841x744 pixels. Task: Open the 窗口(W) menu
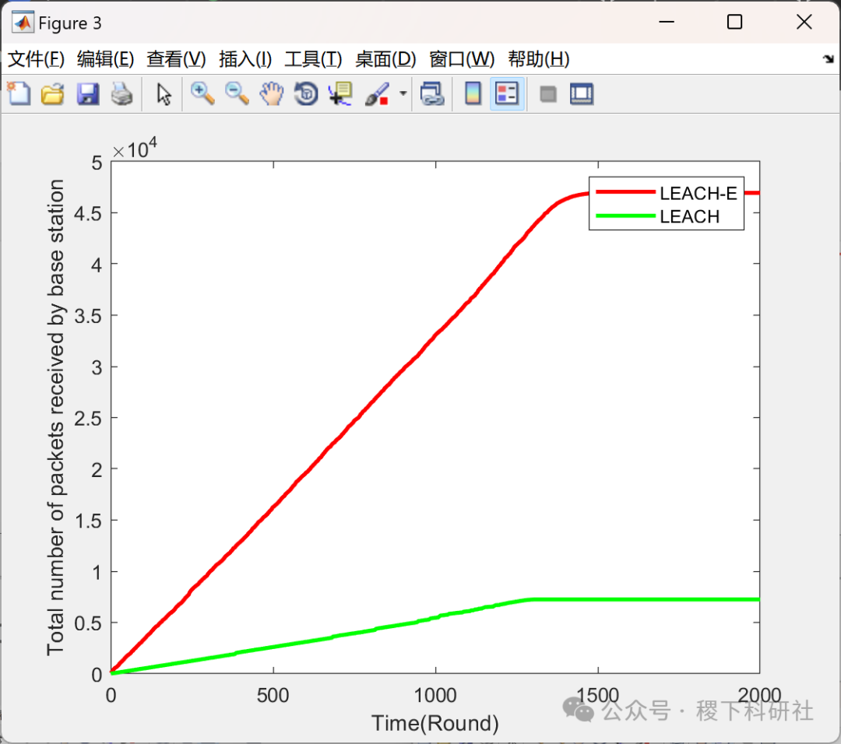[x=462, y=59]
